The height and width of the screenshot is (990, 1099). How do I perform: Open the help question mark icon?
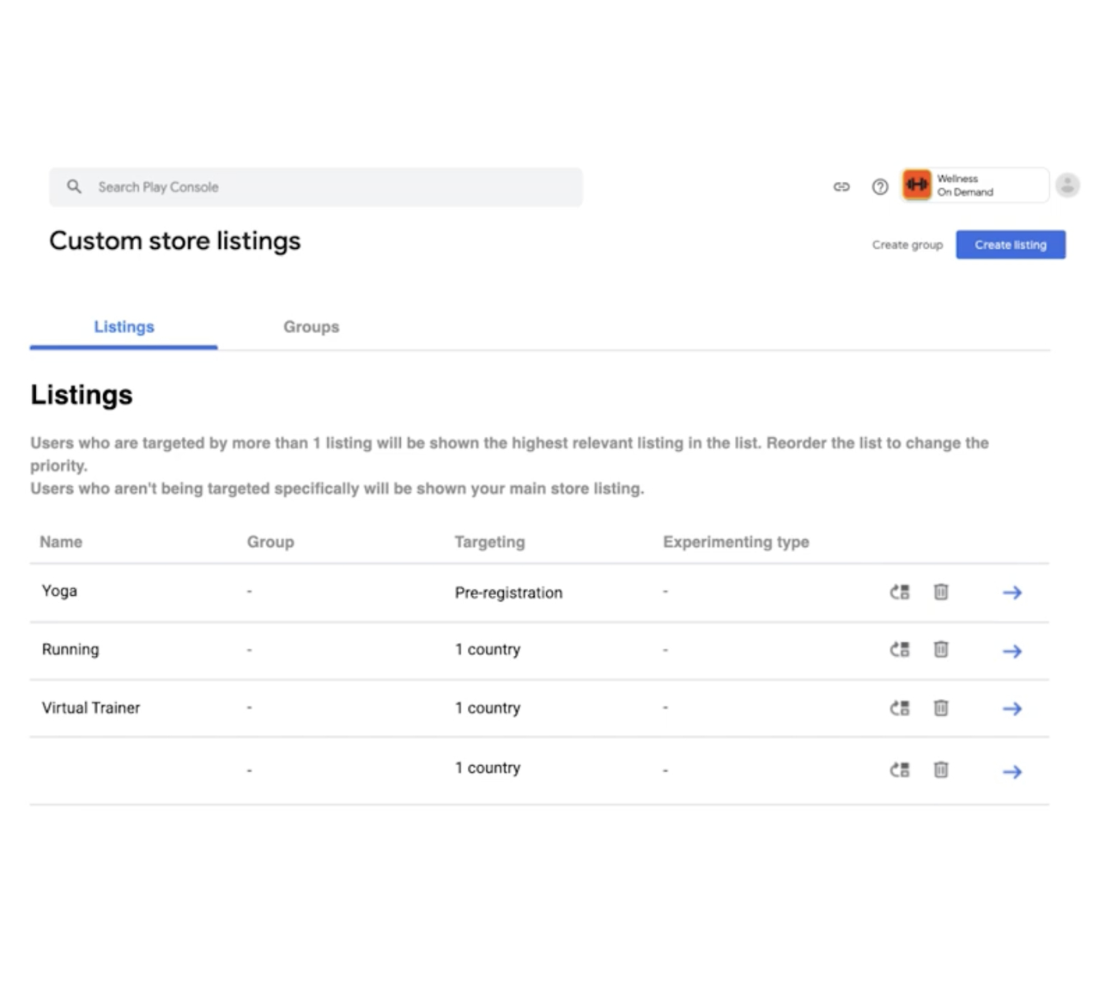click(x=880, y=186)
